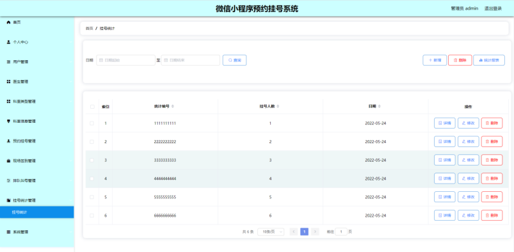Click the chart icon beside 挂号统计管理
The height and width of the screenshot is (252, 514).
tap(9, 200)
